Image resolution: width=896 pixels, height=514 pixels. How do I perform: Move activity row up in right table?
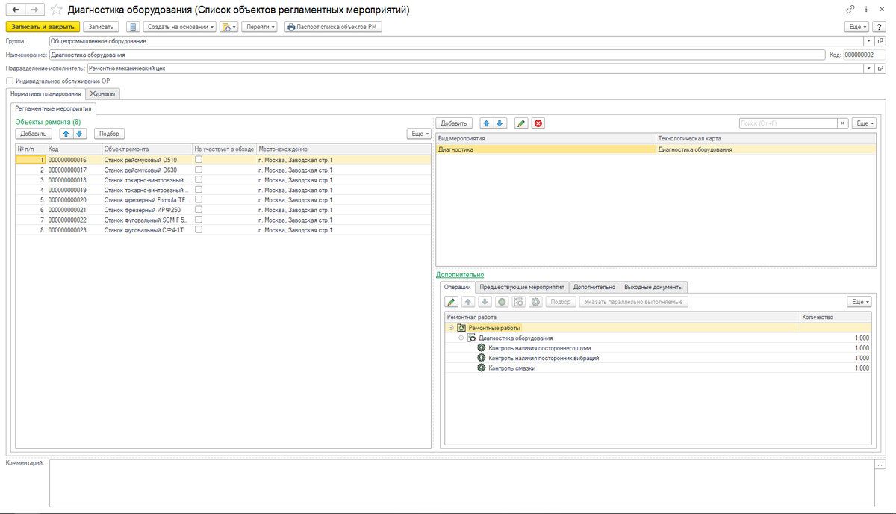pyautogui.click(x=486, y=123)
